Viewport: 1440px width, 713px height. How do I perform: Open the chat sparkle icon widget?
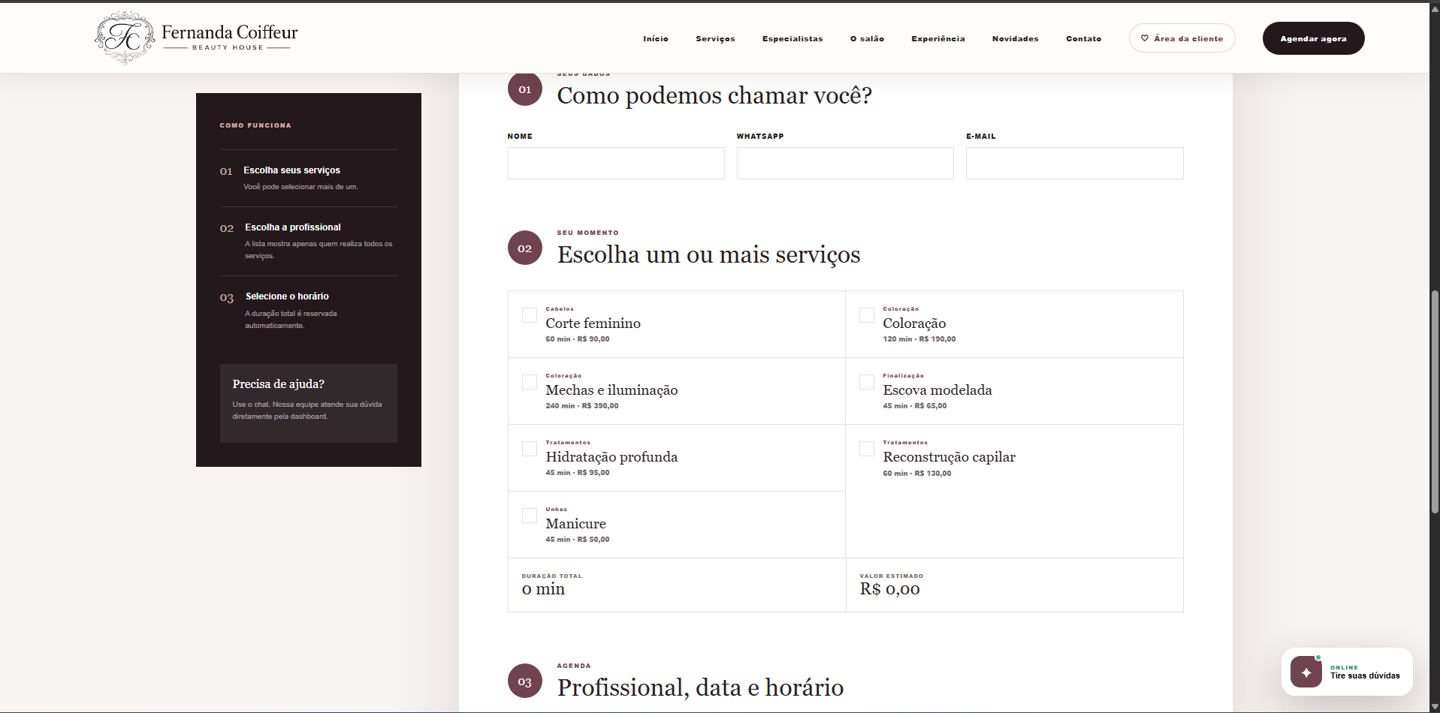tap(1306, 672)
